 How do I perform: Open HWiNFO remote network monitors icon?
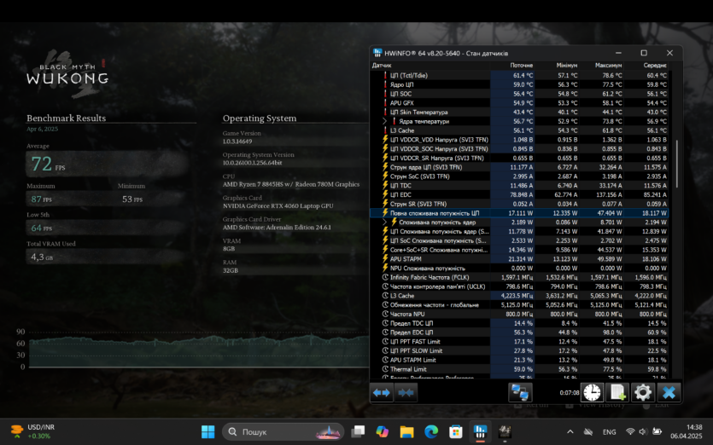point(520,392)
